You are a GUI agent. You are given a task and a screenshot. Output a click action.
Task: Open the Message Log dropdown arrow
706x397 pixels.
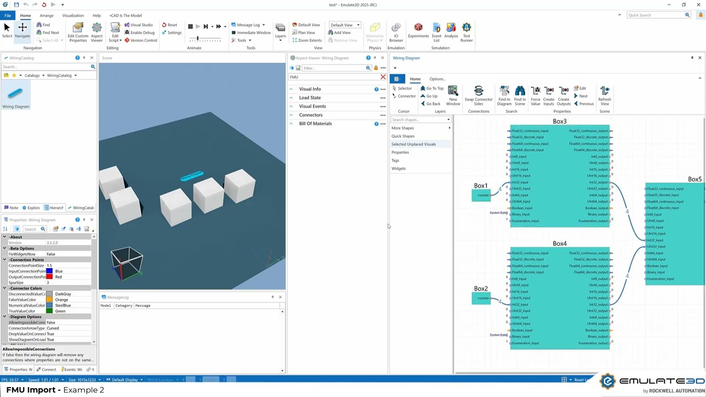(264, 25)
